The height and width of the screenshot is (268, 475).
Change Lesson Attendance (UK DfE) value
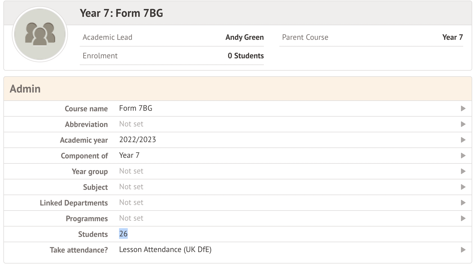165,250
